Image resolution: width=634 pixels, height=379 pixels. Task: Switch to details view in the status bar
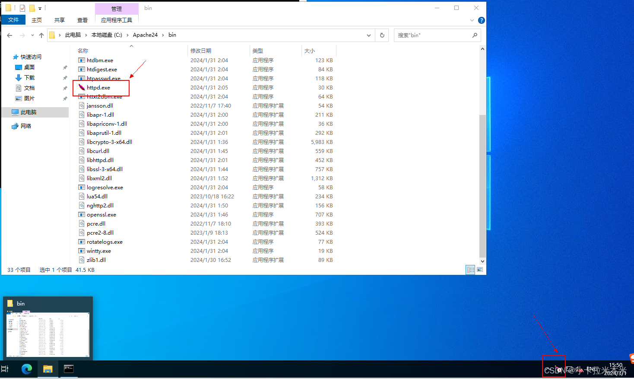pyautogui.click(x=470, y=270)
